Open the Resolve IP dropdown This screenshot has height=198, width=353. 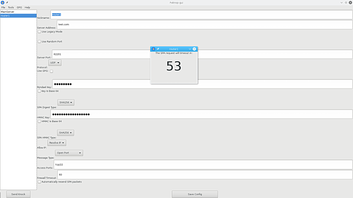point(57,143)
